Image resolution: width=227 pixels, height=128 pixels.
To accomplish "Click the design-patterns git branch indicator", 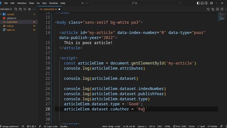I will point(10,127).
